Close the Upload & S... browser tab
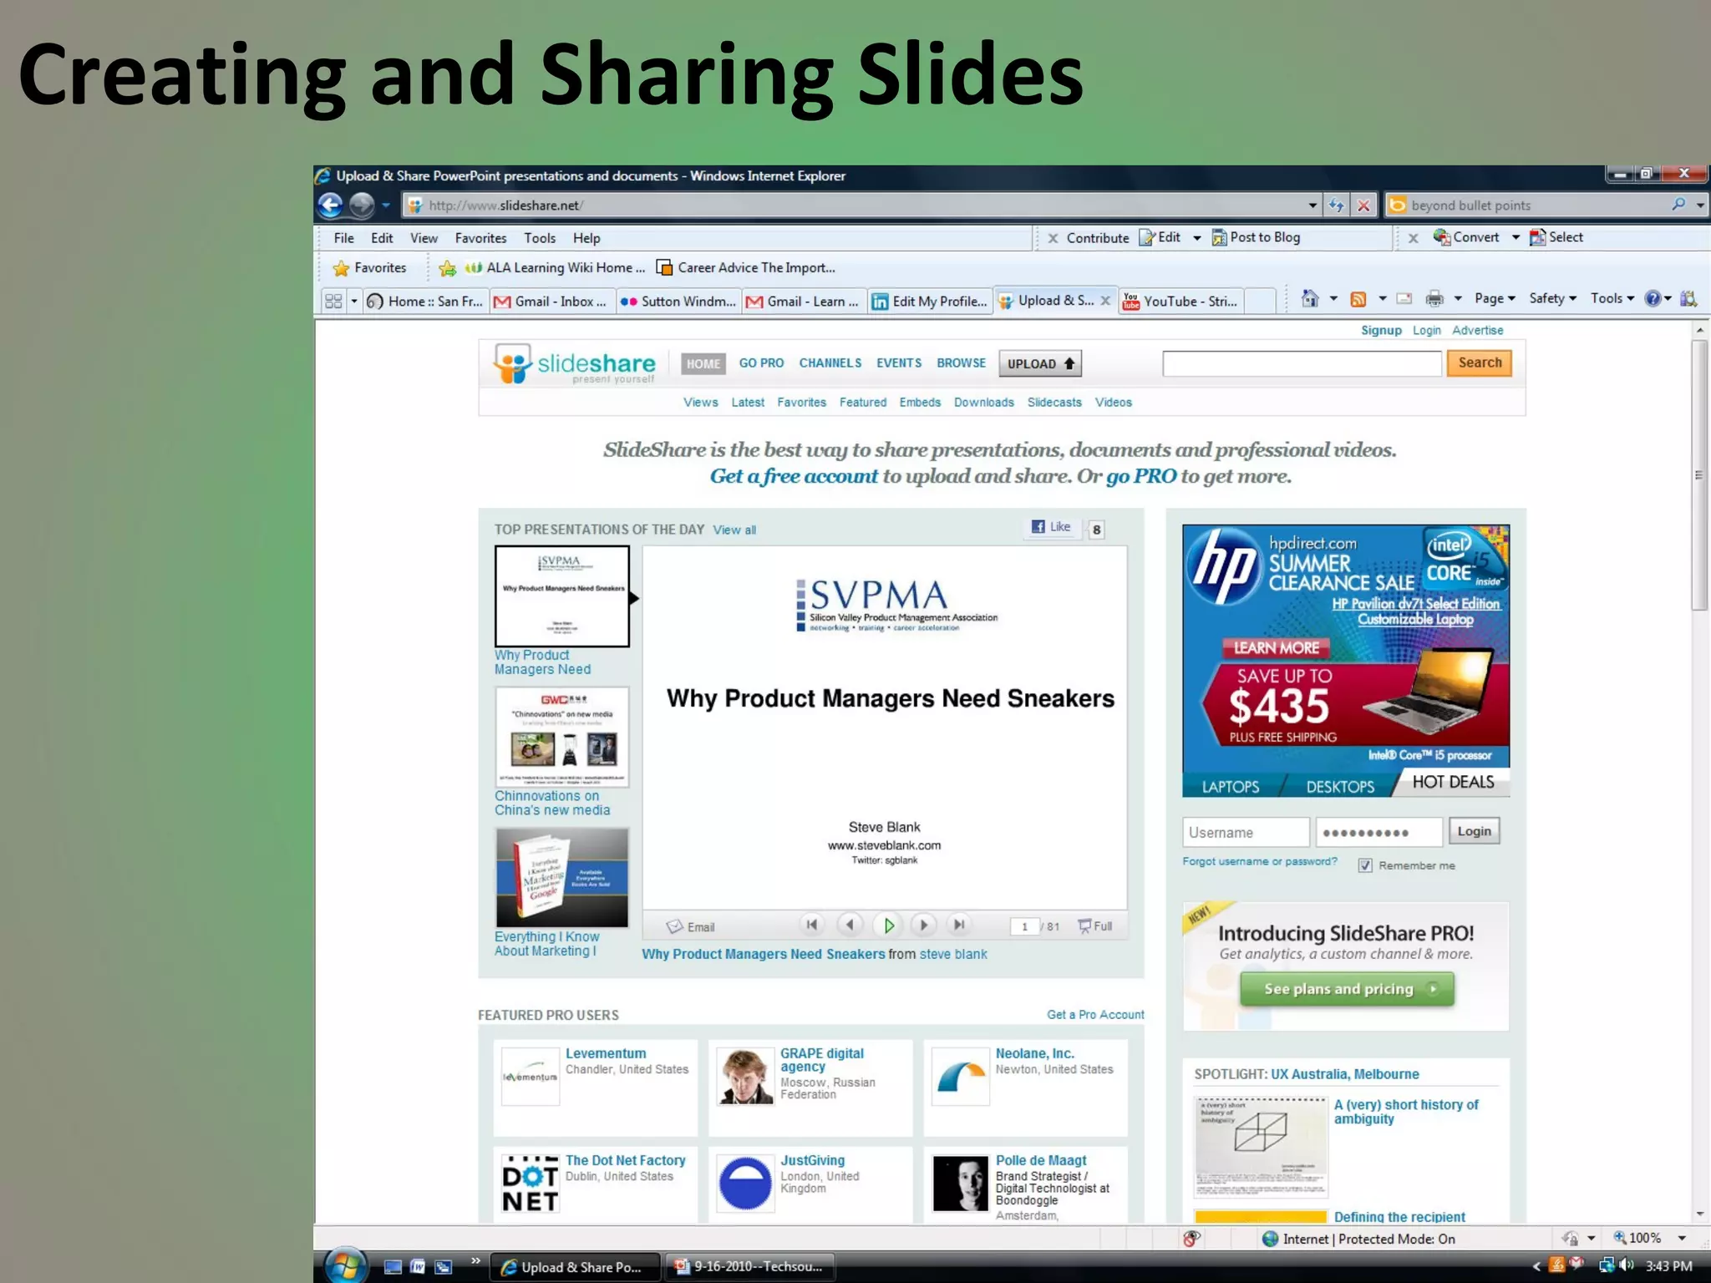This screenshot has width=1711, height=1283. [1105, 301]
